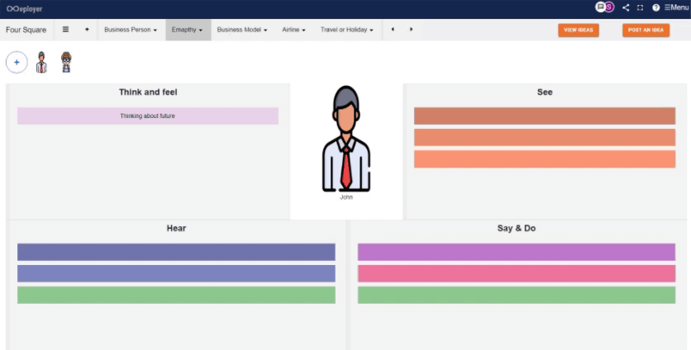The image size is (691, 350).
Task: Open the hamburger list icon beside Four Square
Action: (x=66, y=30)
